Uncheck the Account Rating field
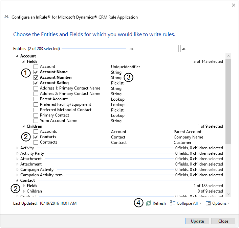 pyautogui.click(x=36, y=83)
